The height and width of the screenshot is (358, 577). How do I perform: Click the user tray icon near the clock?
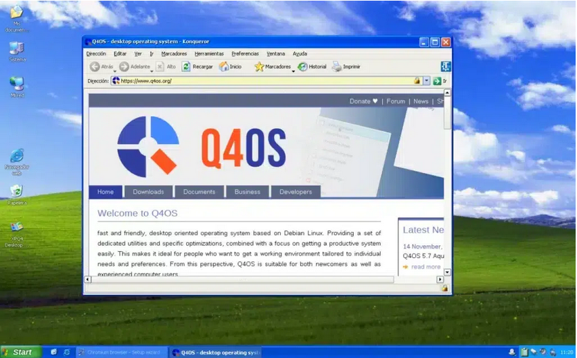(512, 352)
